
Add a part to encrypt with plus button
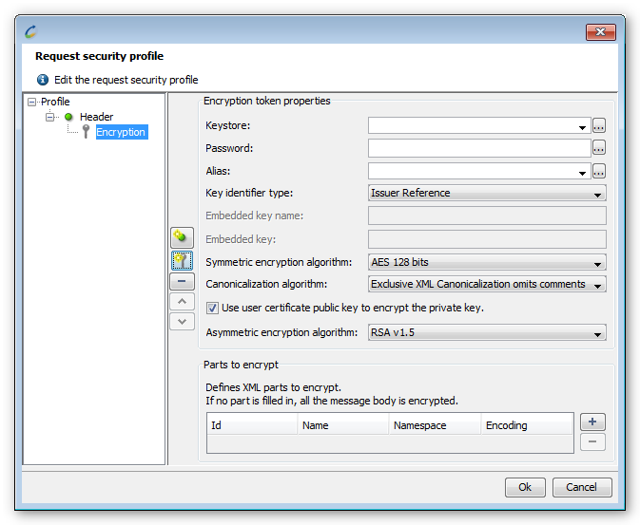pos(592,422)
